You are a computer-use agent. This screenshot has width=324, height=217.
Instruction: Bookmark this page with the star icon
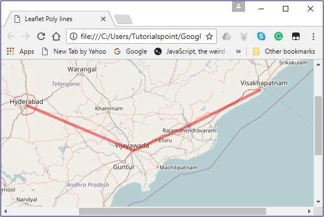[209, 36]
